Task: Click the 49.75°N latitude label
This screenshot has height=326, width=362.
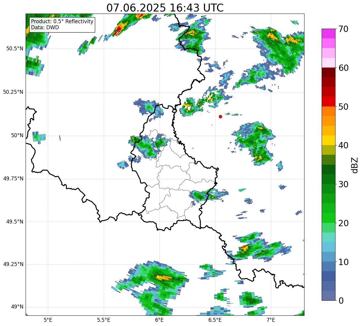Action: click(x=13, y=179)
